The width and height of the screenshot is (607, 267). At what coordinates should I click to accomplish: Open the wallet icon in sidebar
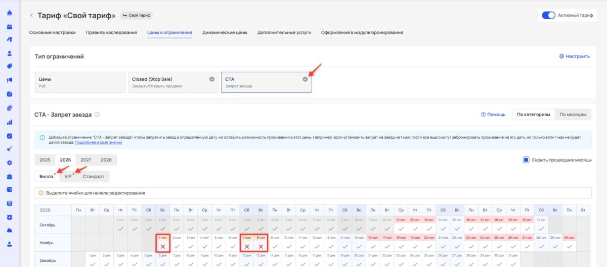pos(10,190)
